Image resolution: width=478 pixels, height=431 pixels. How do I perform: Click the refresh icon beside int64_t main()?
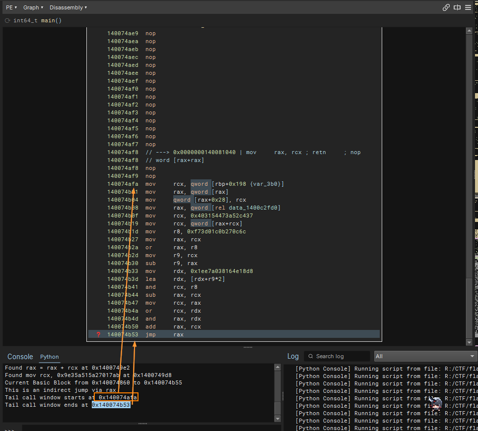coord(7,21)
